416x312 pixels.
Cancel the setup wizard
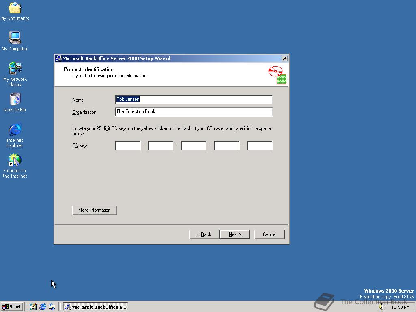point(270,234)
